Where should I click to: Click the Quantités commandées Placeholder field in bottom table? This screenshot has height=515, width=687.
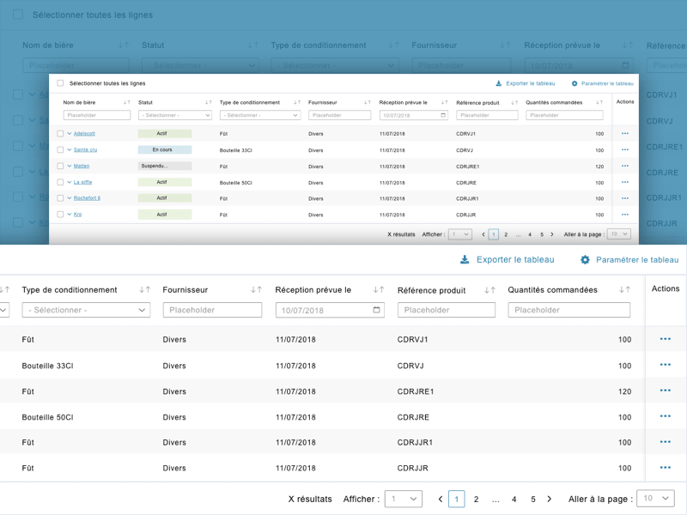(569, 310)
